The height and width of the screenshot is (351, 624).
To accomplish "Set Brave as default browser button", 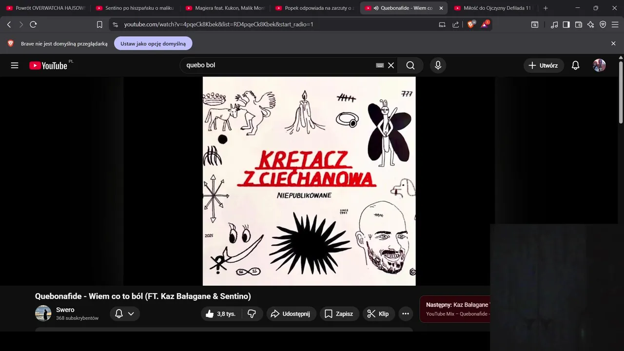I will [153, 43].
